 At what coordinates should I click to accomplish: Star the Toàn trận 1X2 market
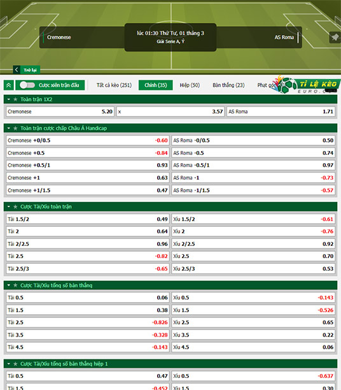pos(15,99)
